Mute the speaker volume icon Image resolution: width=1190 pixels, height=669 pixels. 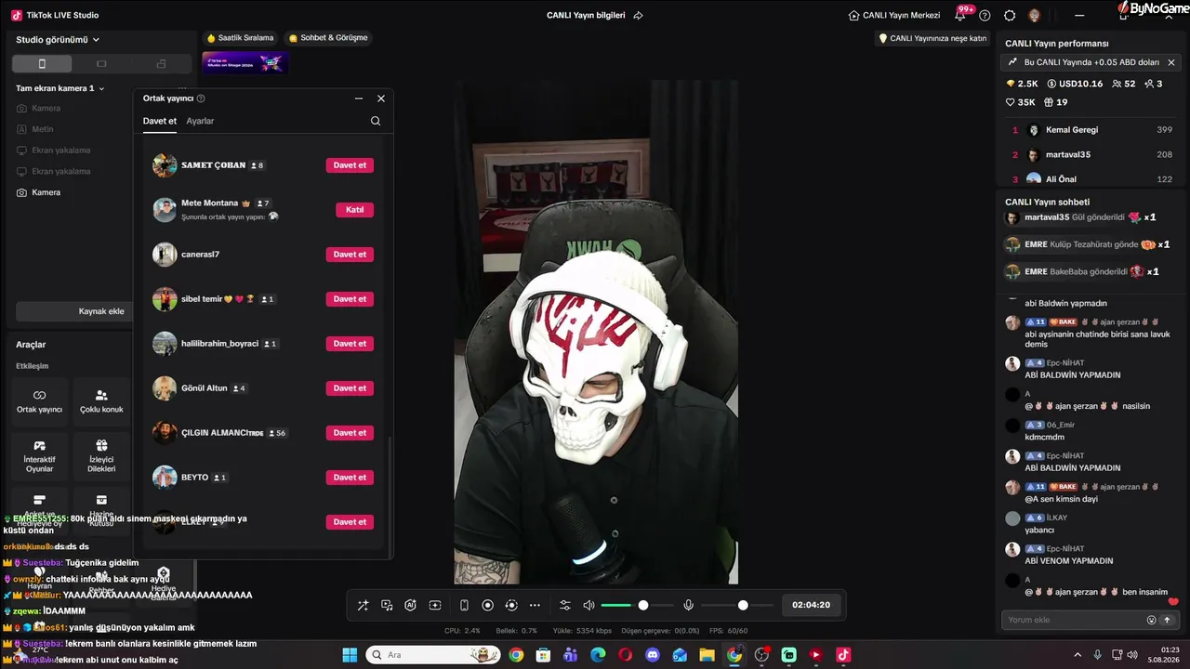click(x=588, y=606)
